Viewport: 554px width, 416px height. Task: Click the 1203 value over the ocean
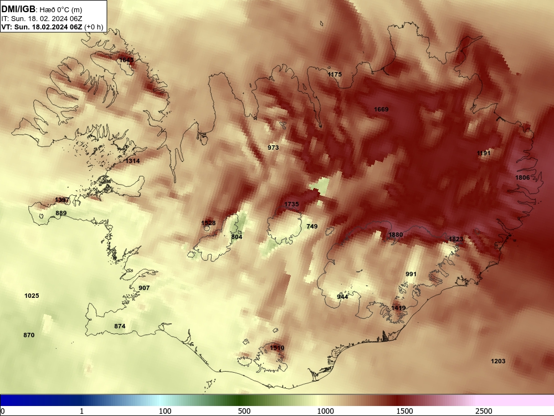(498, 361)
